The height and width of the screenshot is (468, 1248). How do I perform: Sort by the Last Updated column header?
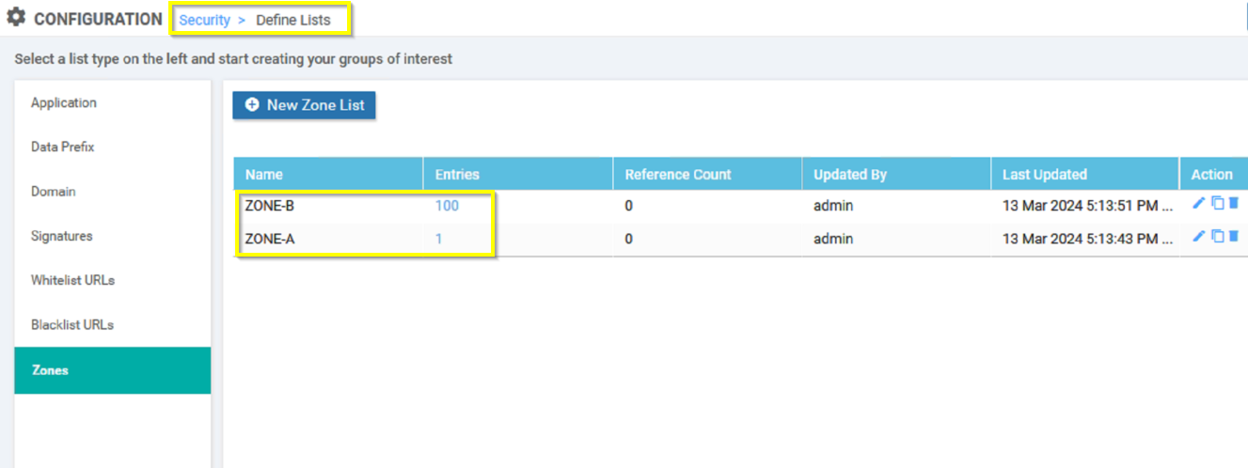point(1085,174)
